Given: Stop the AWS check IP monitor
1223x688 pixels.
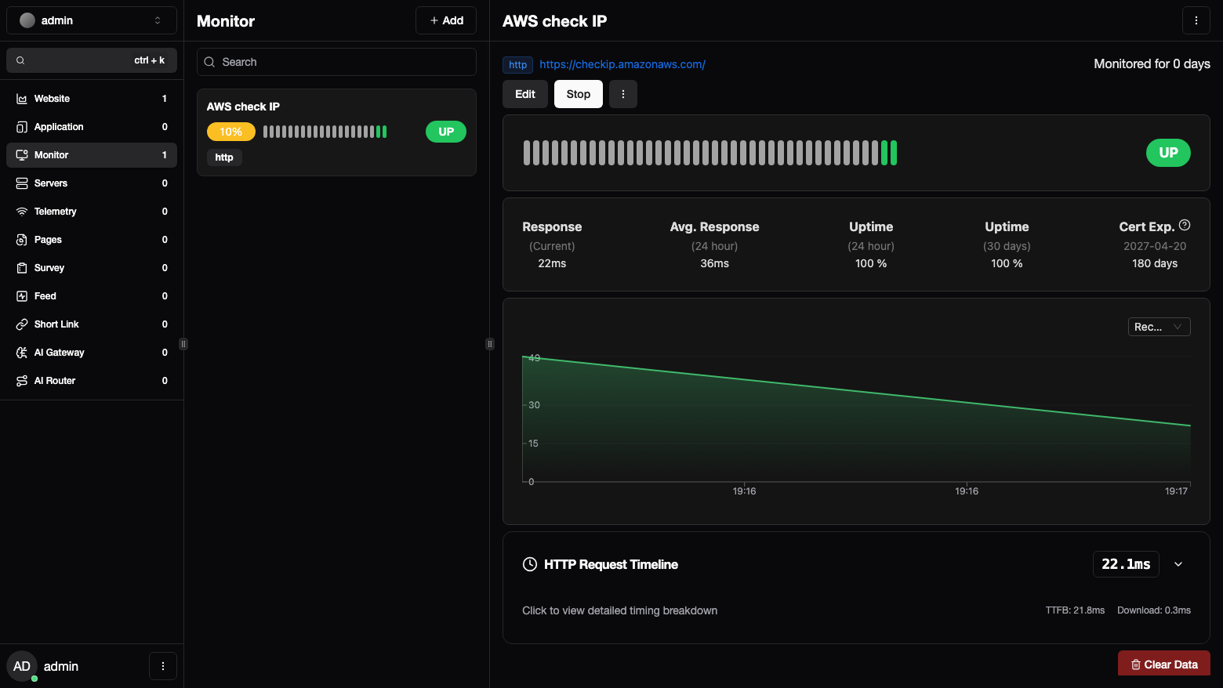Looking at the screenshot, I should click(x=579, y=94).
